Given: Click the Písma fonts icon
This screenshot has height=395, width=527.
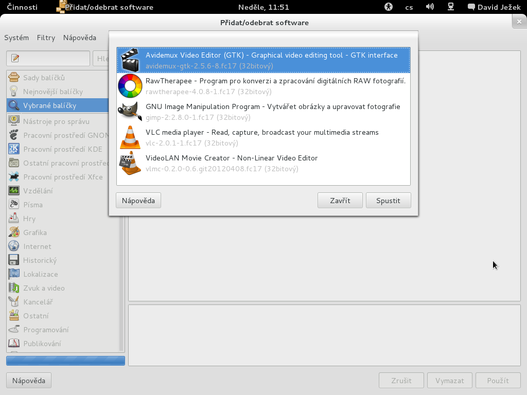Looking at the screenshot, I should 14,204.
